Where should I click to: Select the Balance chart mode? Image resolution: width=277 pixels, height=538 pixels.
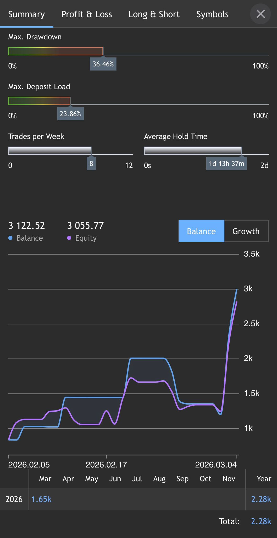(201, 231)
